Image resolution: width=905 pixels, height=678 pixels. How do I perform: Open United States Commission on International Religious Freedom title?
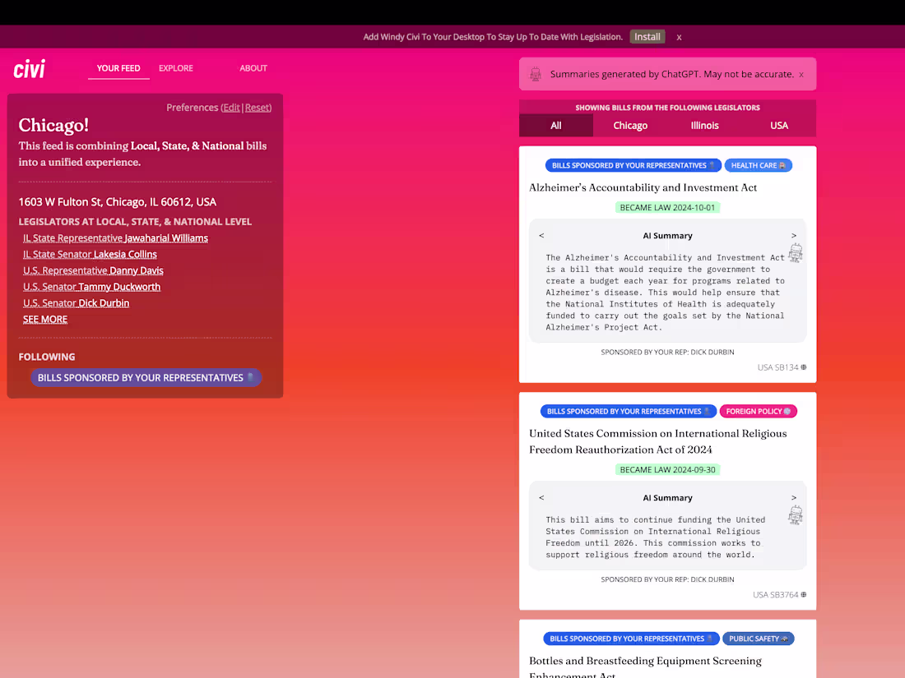(x=658, y=441)
